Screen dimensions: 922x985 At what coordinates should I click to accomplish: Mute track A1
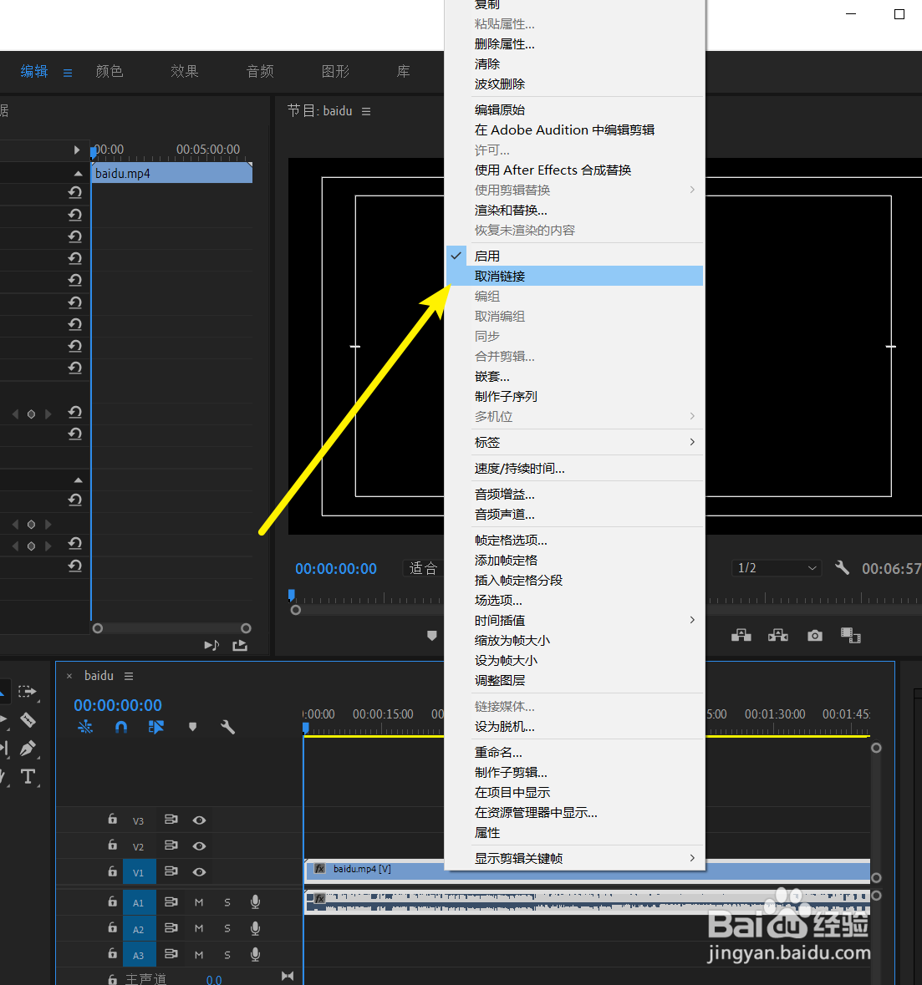(199, 902)
